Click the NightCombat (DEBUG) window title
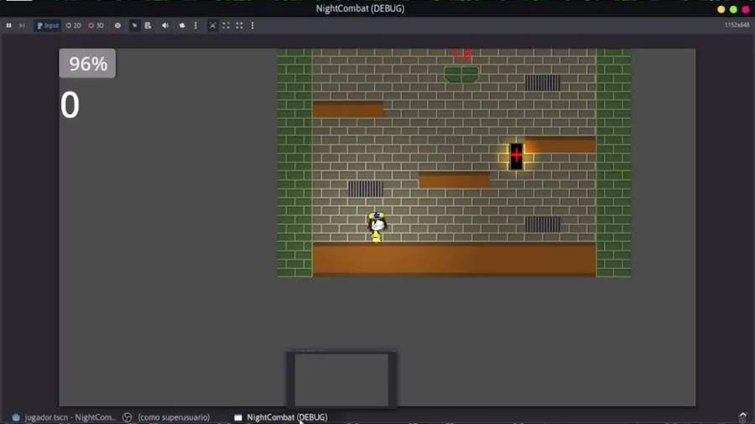755x424 pixels. [x=360, y=8]
